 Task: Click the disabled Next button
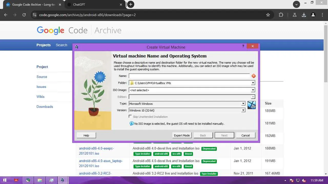coord(224,135)
